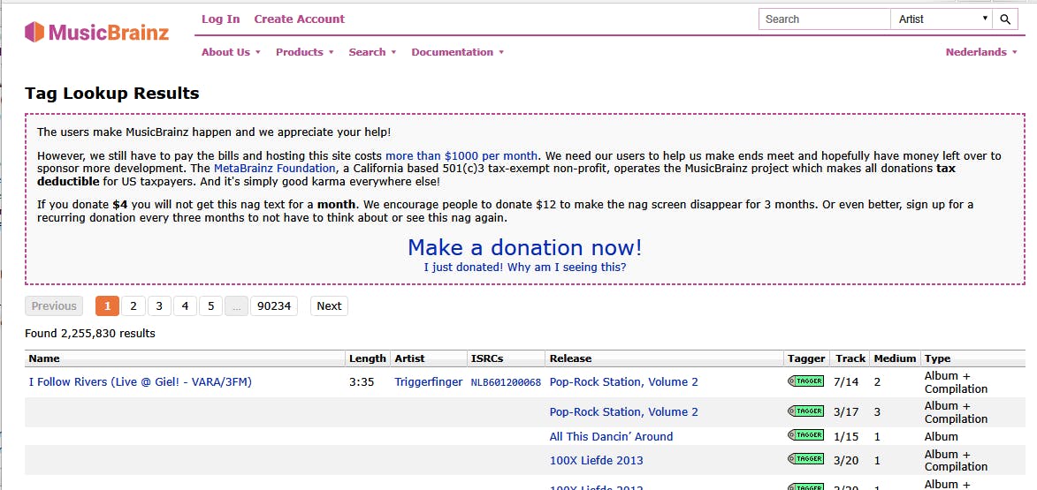The image size is (1037, 490).
Task: Open release Pop-Rock Station, Volume 2 with track 7/14
Action: (623, 381)
